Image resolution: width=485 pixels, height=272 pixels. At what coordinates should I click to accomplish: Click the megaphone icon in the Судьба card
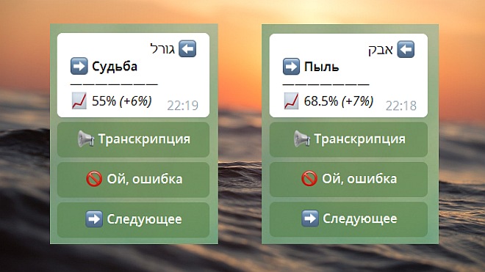click(86, 139)
